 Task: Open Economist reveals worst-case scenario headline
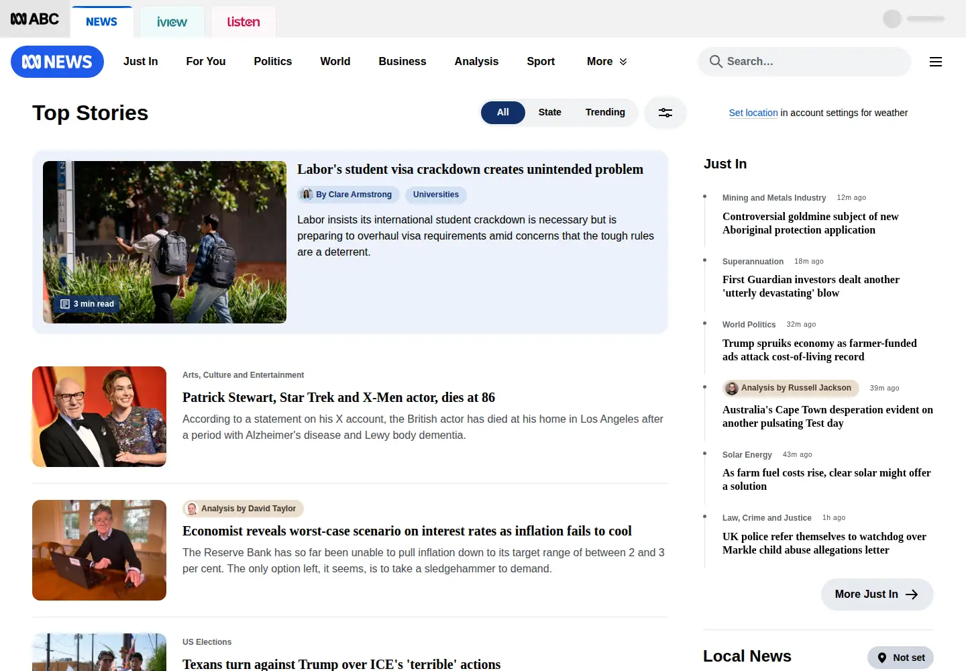pos(407,531)
